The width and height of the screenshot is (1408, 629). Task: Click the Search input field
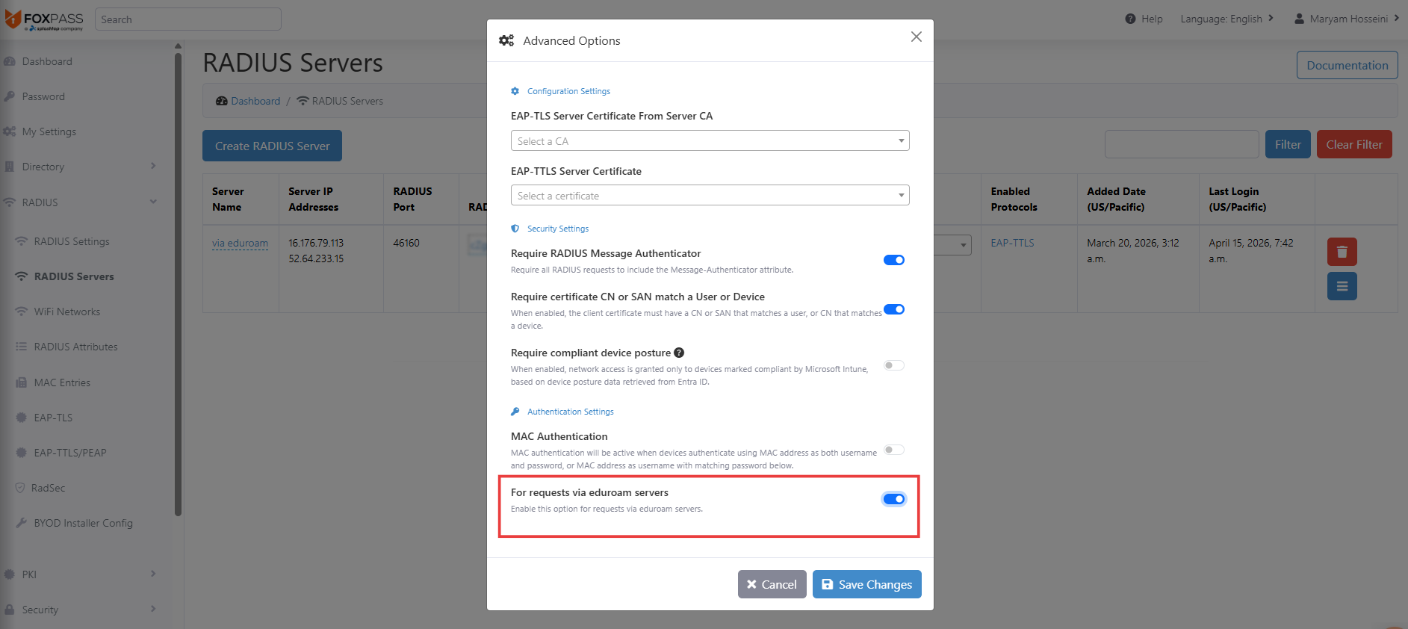click(x=187, y=19)
